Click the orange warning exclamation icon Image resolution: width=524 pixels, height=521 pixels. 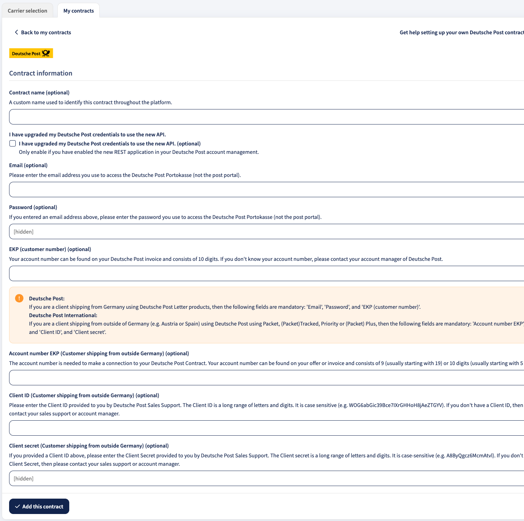19,298
